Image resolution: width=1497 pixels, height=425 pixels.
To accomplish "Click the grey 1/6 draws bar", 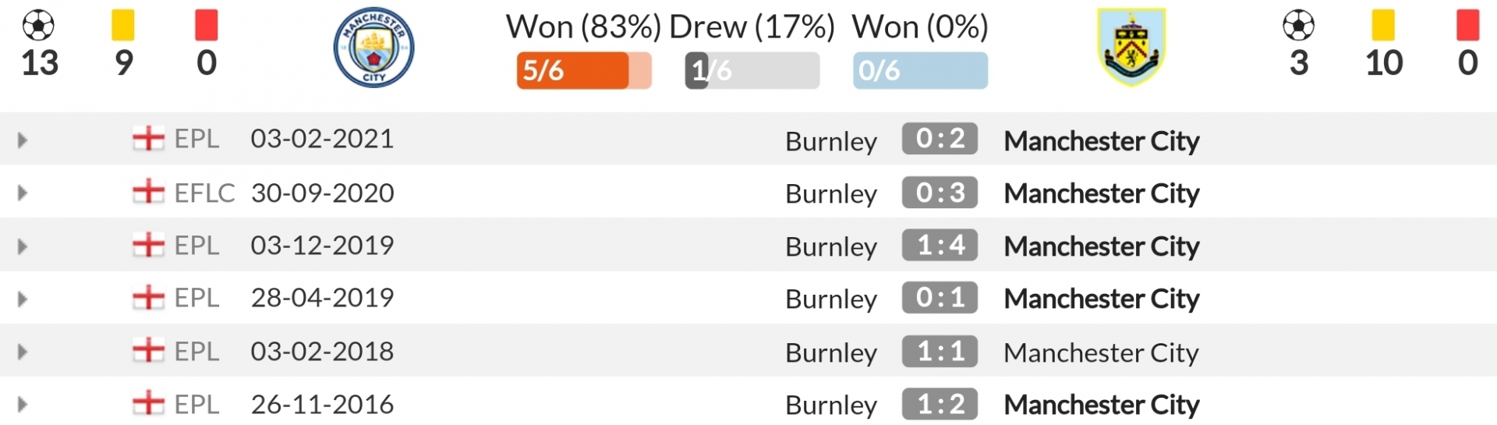I will [752, 70].
